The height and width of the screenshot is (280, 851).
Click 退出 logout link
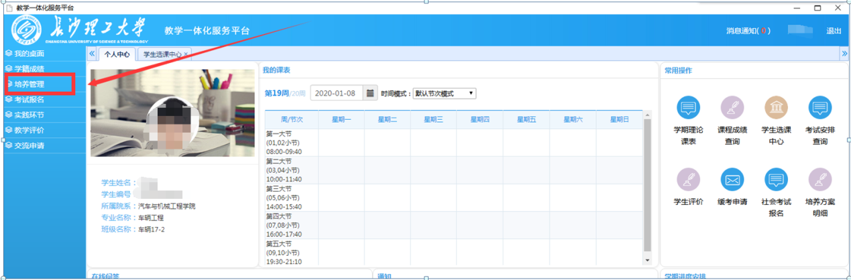click(834, 31)
